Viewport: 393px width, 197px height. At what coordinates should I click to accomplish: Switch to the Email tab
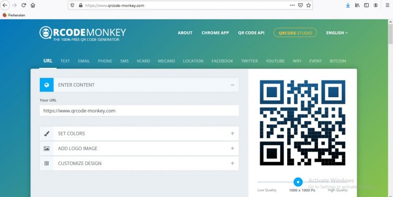click(x=84, y=61)
